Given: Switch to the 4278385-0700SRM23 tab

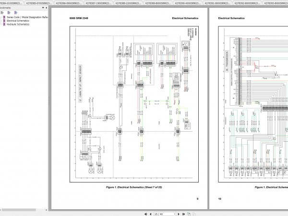Looking at the screenshot, I should pos(39,3).
